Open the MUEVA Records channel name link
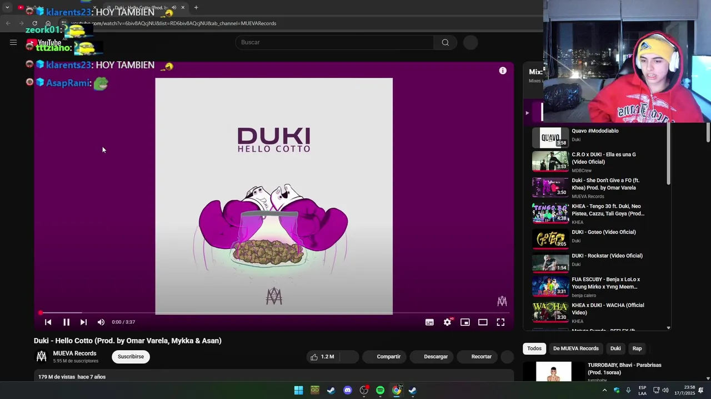Viewport: 711px width, 399px height. pyautogui.click(x=74, y=354)
